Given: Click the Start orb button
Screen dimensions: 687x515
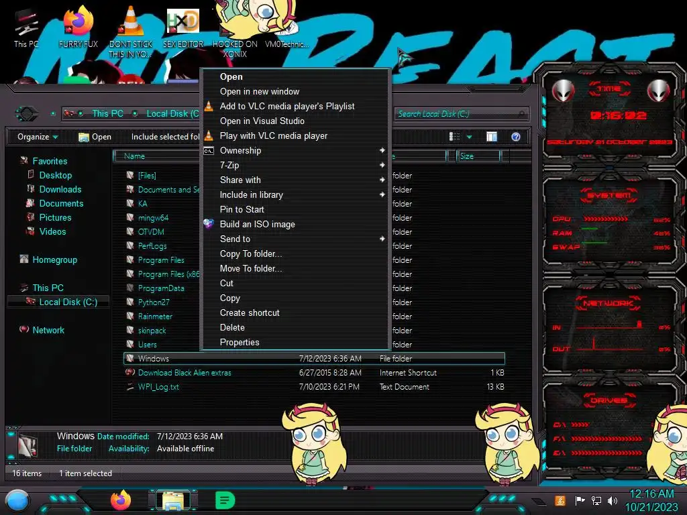Looking at the screenshot, I should [17, 500].
